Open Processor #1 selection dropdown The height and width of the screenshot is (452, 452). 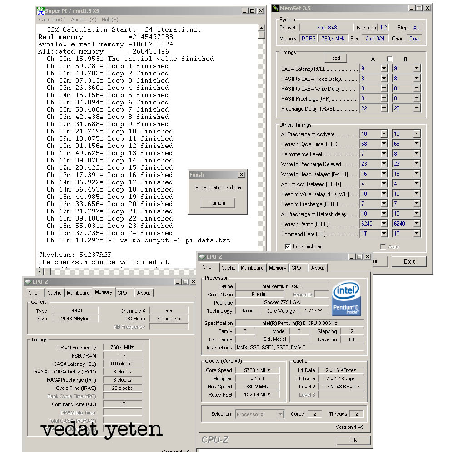tap(280, 414)
